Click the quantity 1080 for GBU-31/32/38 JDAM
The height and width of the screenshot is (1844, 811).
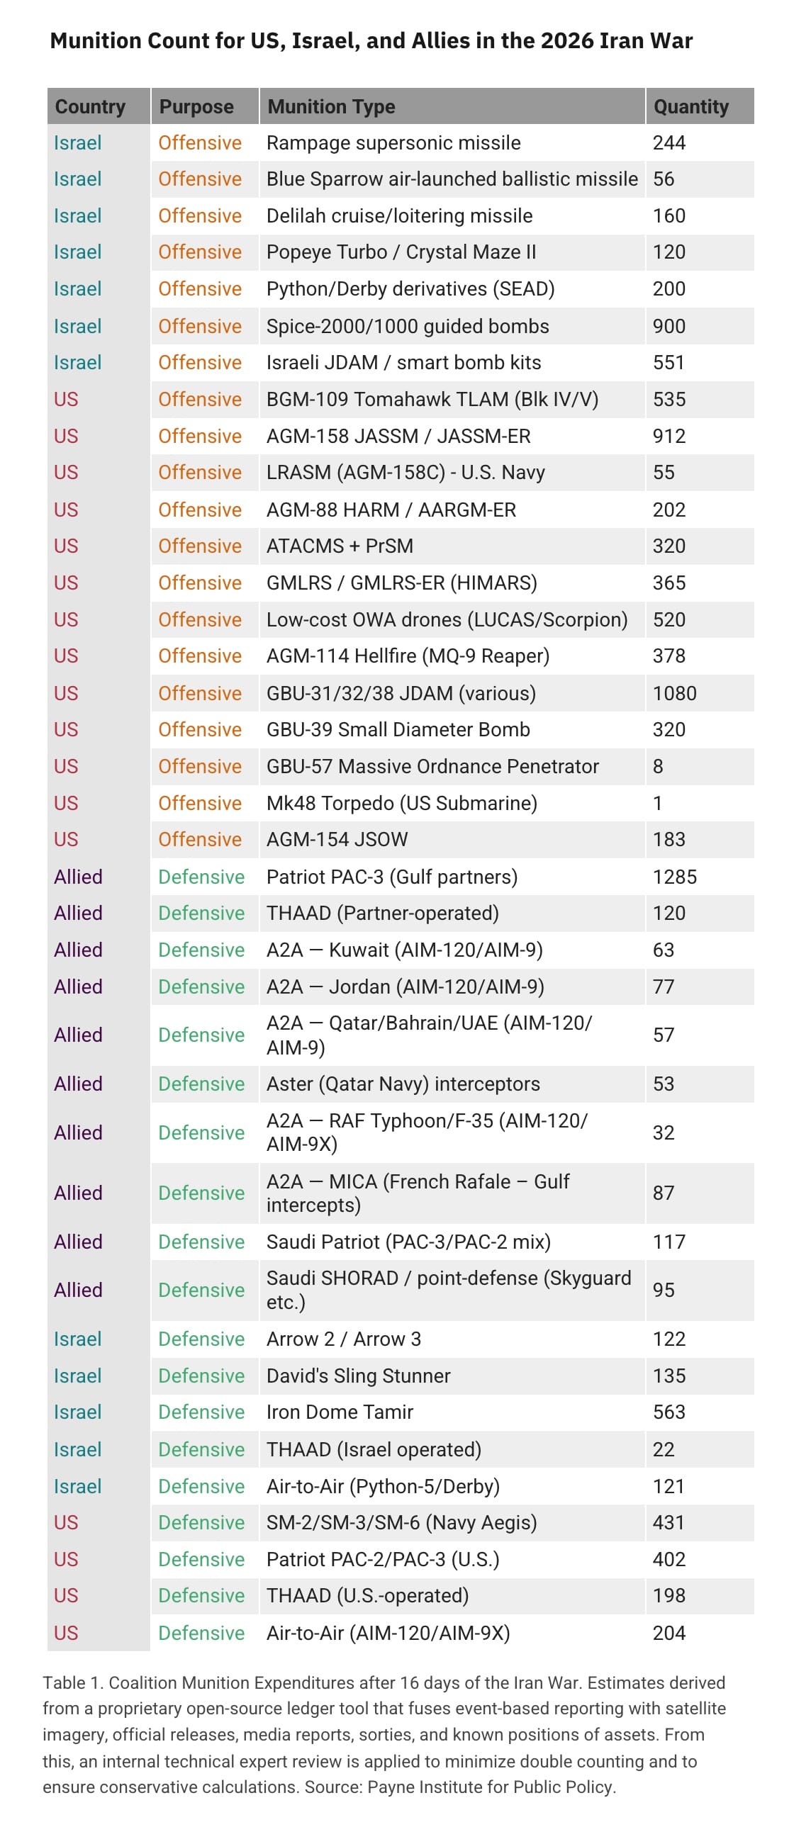(674, 694)
